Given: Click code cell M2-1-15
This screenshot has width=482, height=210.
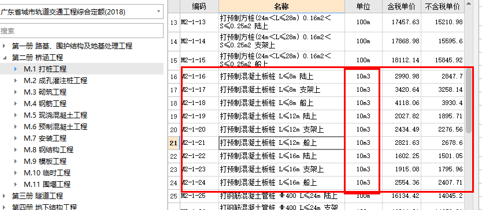Looking at the screenshot, I should [199, 61].
